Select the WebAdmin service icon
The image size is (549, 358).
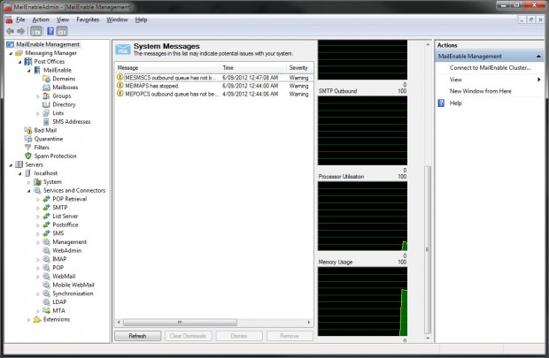[x=46, y=250]
